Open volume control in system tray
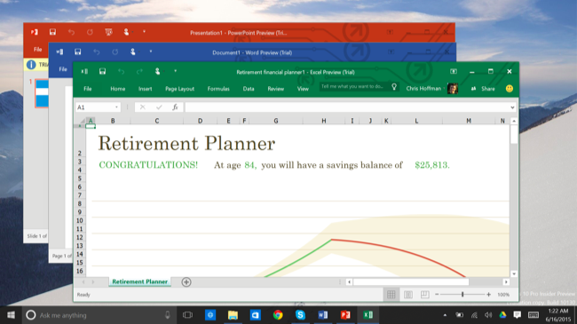Viewport: 577px width, 324px height. tap(488, 315)
